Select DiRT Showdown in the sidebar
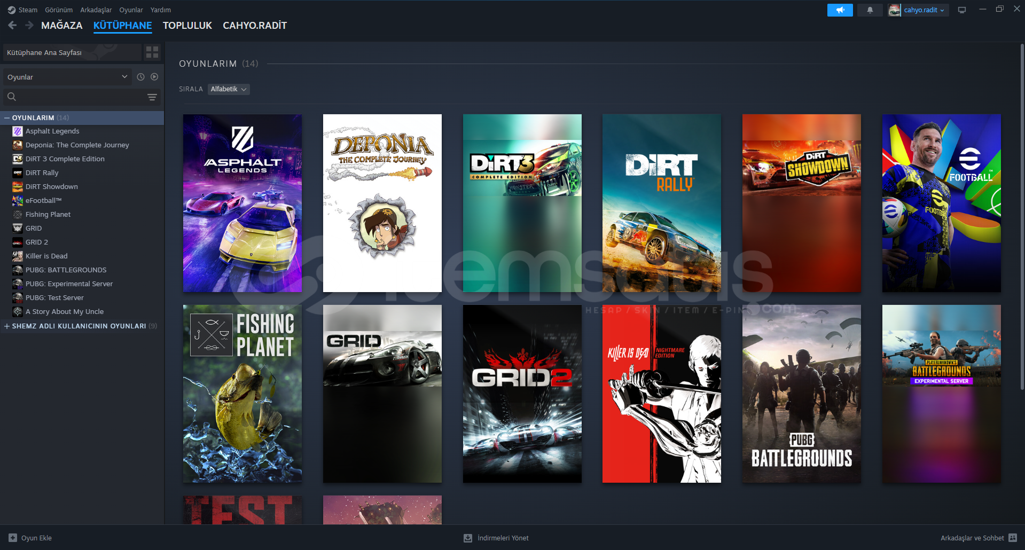 pos(52,186)
